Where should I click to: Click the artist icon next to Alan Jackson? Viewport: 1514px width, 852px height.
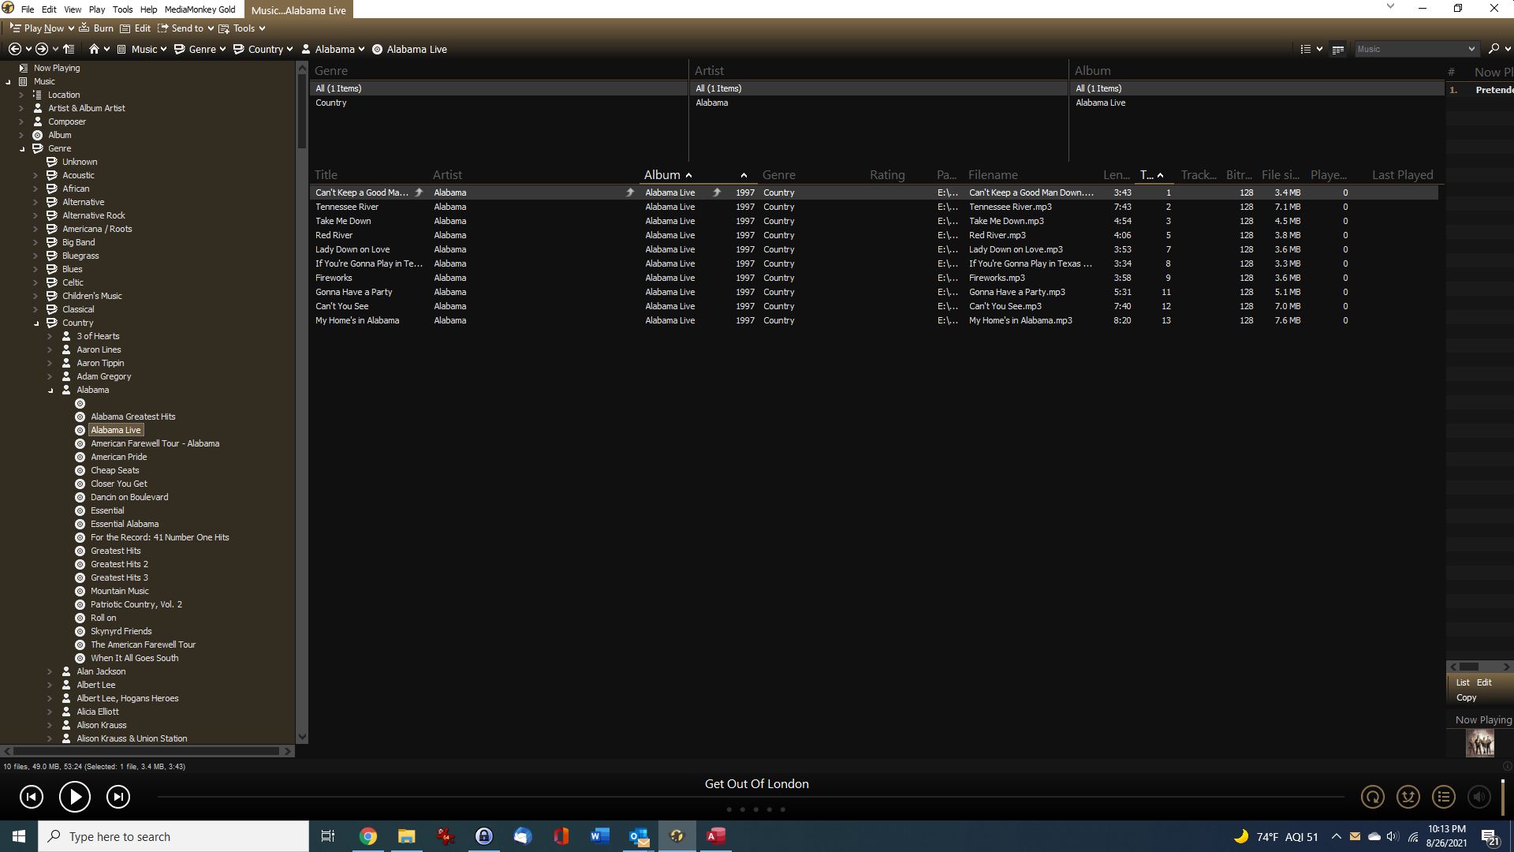66,671
